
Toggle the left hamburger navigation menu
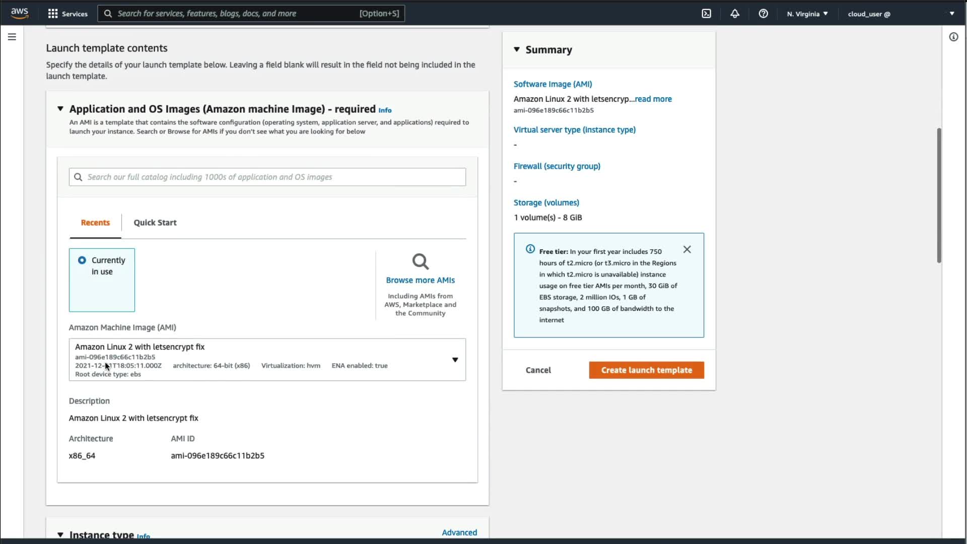(12, 37)
